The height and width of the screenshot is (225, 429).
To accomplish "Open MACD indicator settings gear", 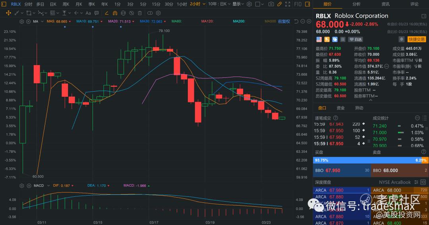I will tap(22, 186).
